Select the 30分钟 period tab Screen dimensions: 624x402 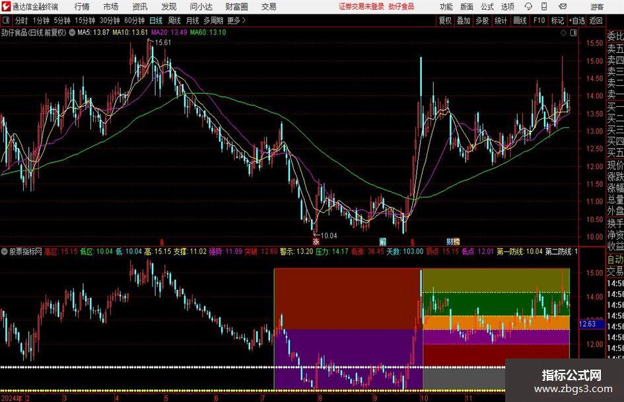(110, 20)
